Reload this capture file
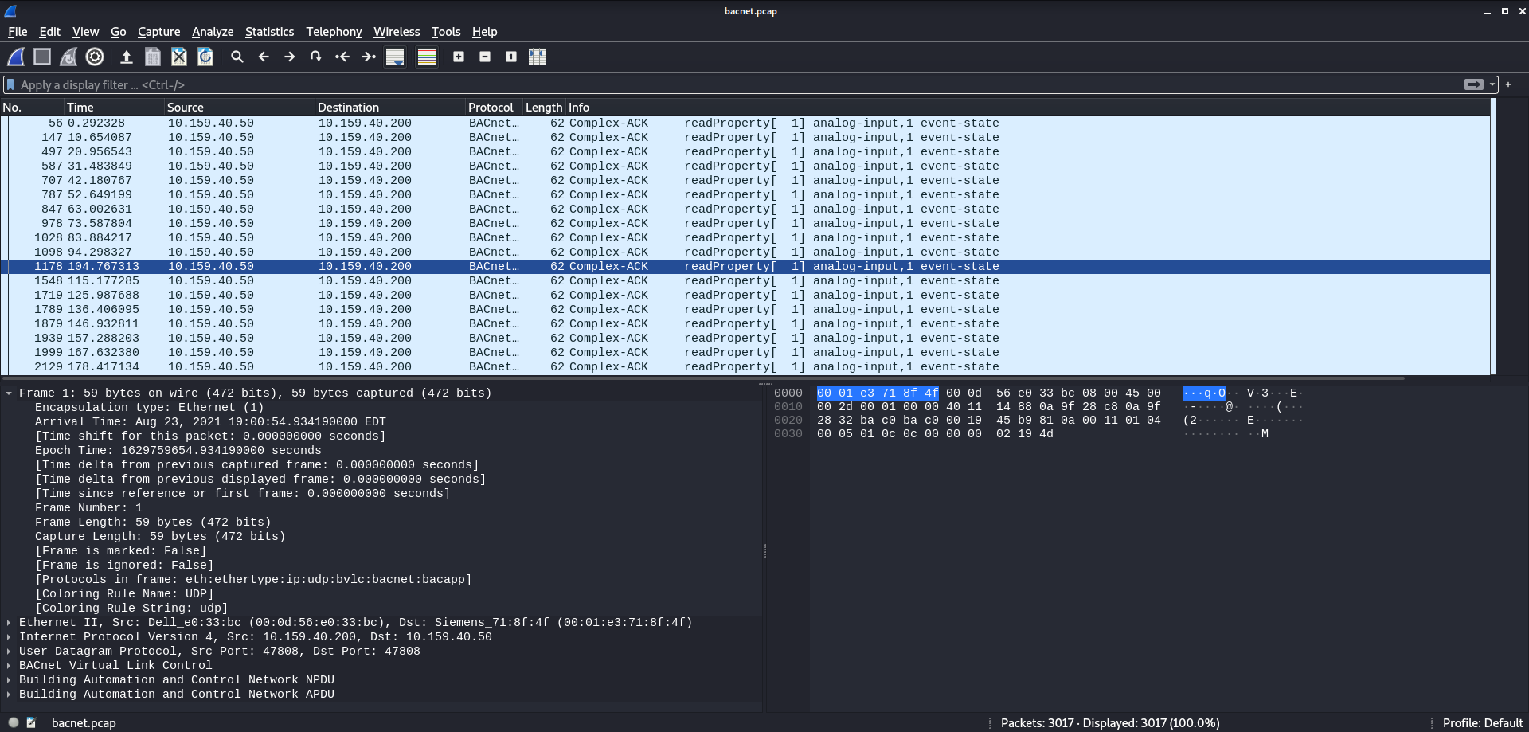 [205, 57]
